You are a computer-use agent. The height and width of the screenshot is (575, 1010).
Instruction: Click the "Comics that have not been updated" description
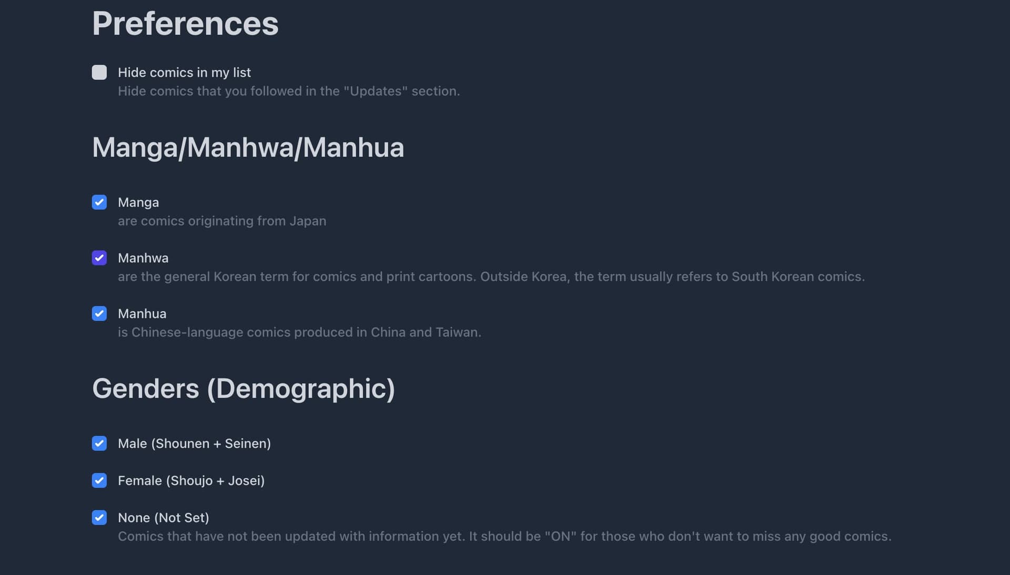(x=504, y=536)
